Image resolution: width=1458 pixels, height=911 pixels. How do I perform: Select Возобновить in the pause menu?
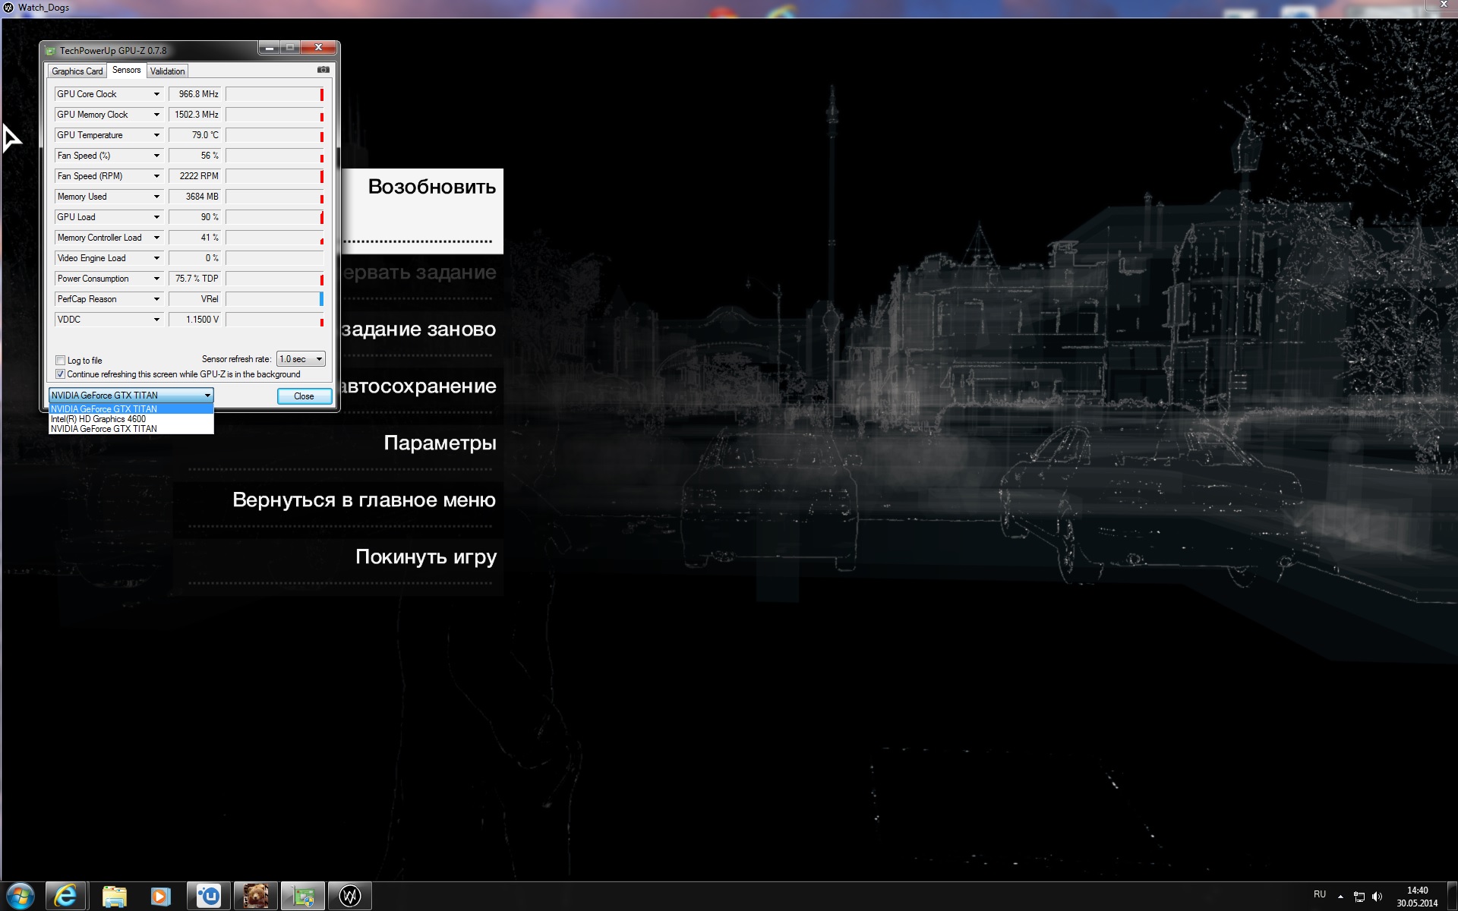(x=431, y=188)
